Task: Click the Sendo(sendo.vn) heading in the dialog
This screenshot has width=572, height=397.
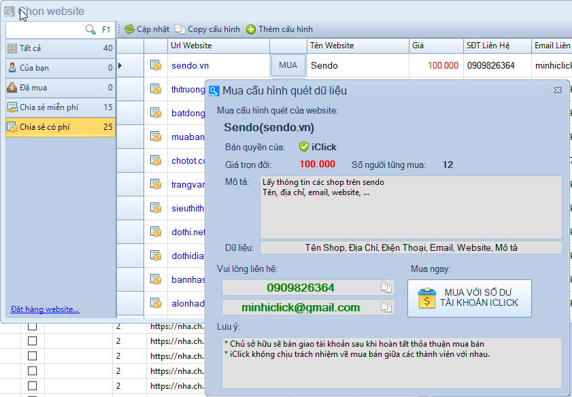Action: point(269,127)
